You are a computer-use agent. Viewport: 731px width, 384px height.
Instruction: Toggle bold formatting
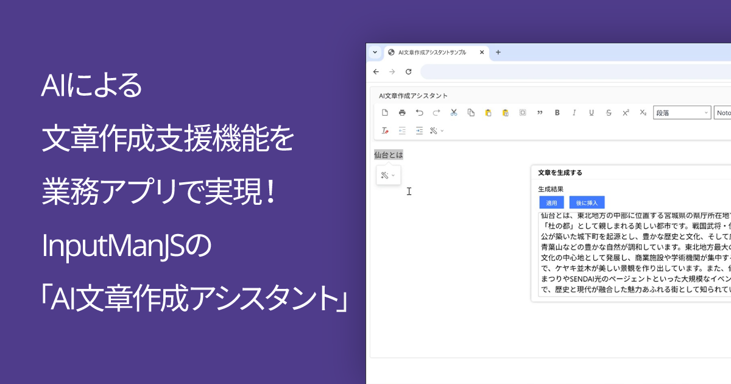pos(557,113)
